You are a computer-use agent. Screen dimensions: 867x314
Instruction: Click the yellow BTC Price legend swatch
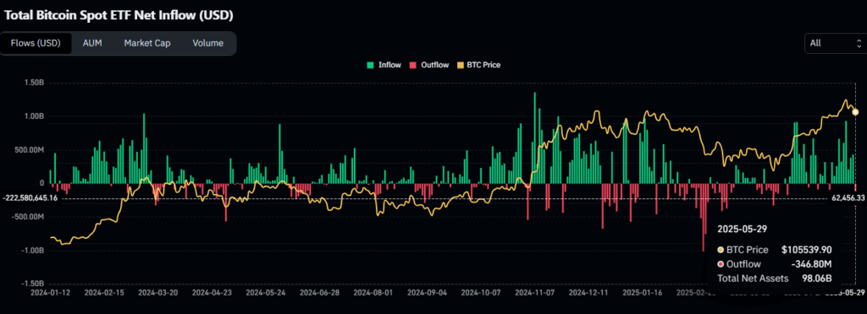click(x=460, y=65)
